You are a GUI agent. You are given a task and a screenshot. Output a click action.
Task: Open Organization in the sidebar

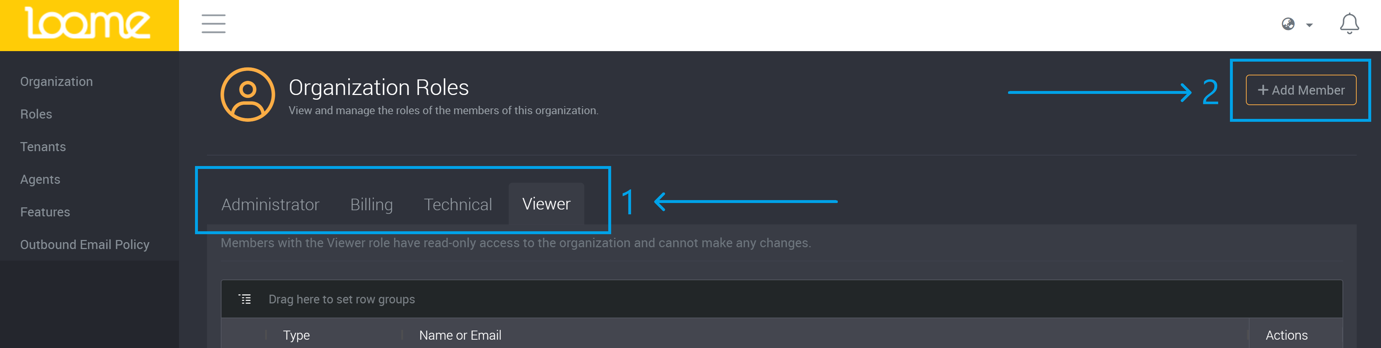click(x=56, y=81)
